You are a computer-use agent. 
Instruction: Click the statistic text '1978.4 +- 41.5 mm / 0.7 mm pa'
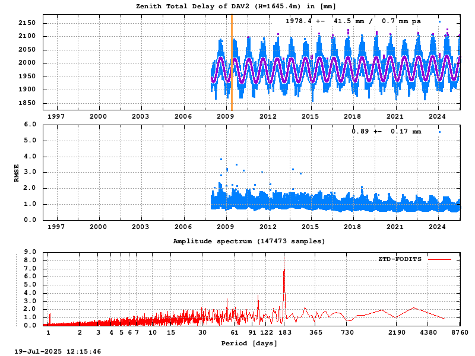[x=353, y=21]
